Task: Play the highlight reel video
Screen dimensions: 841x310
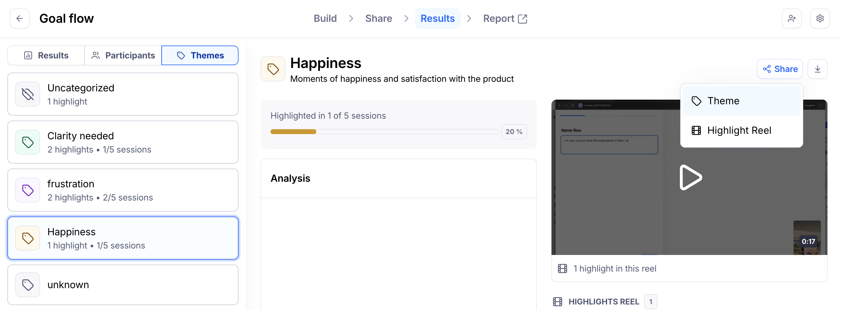Action: tap(690, 177)
